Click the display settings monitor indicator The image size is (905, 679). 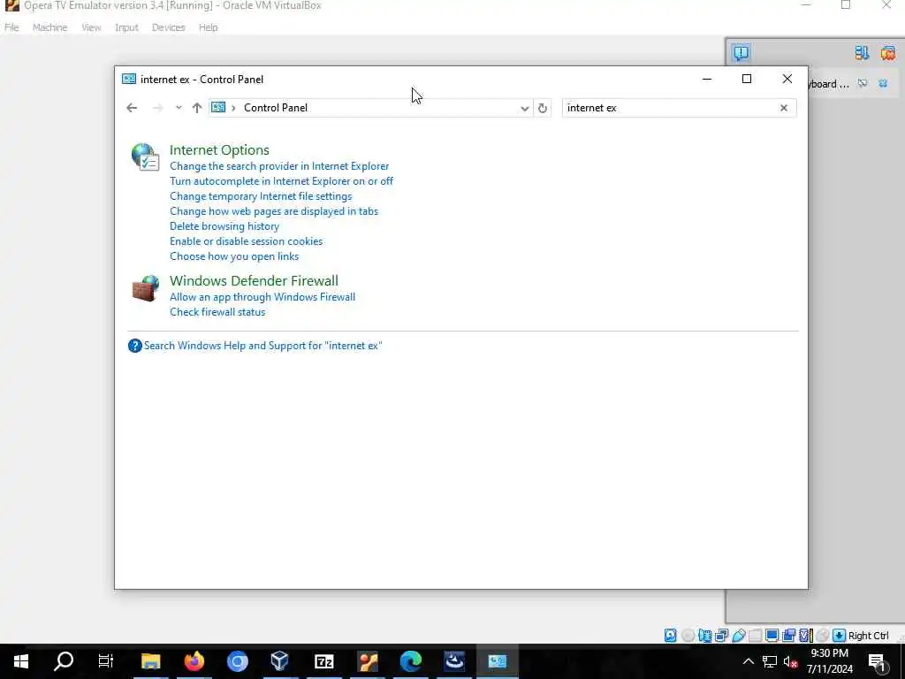click(x=772, y=636)
